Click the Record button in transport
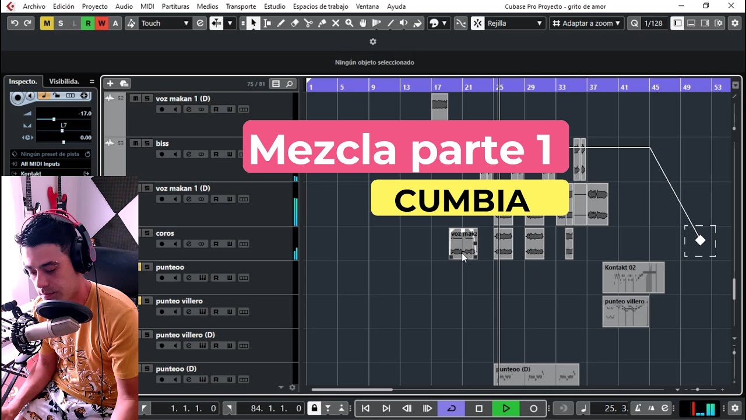 click(x=533, y=408)
